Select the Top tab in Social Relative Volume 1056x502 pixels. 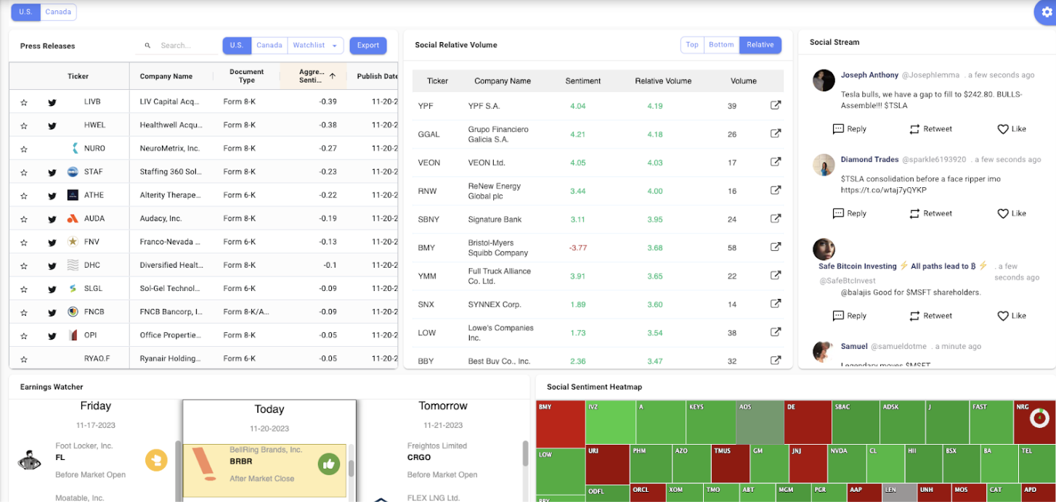pos(692,45)
